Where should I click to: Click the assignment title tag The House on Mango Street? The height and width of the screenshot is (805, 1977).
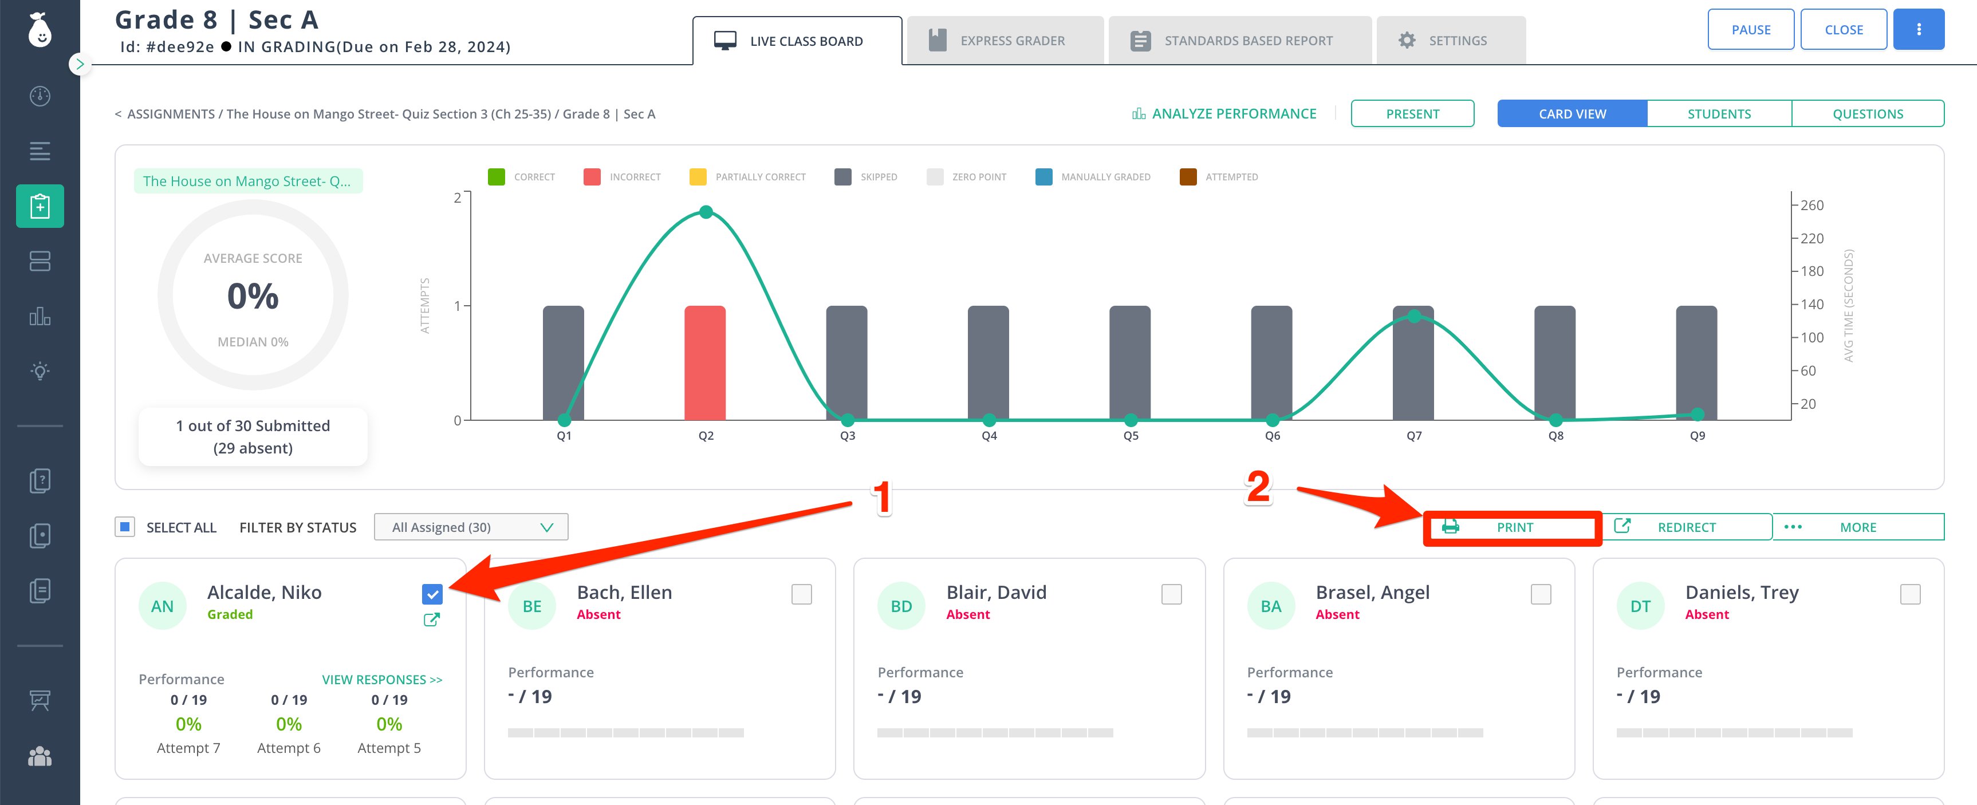pyautogui.click(x=247, y=181)
